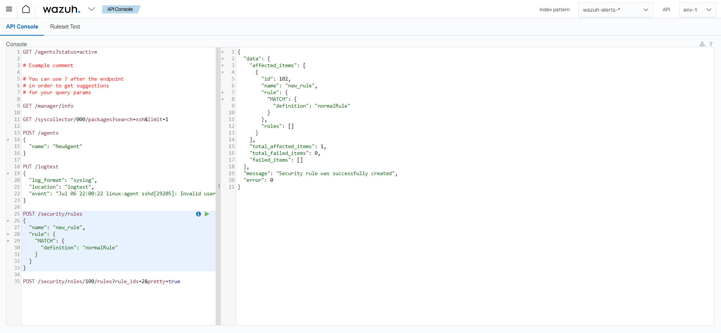Click the POST /agents request line
The height and width of the screenshot is (333, 721).
click(41, 133)
